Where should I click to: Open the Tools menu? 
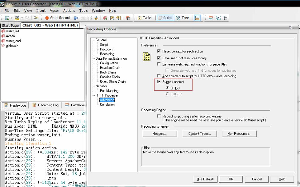coord(83,11)
